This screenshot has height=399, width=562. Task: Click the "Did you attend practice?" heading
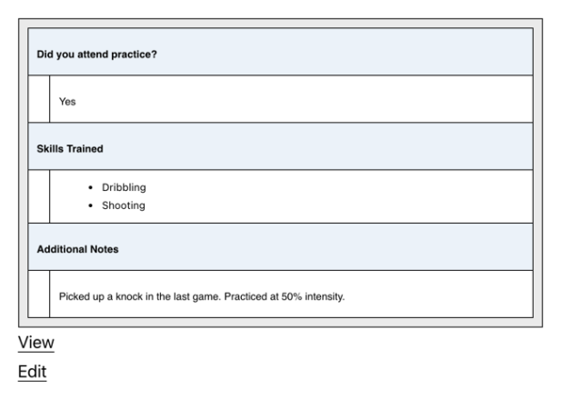(x=96, y=54)
